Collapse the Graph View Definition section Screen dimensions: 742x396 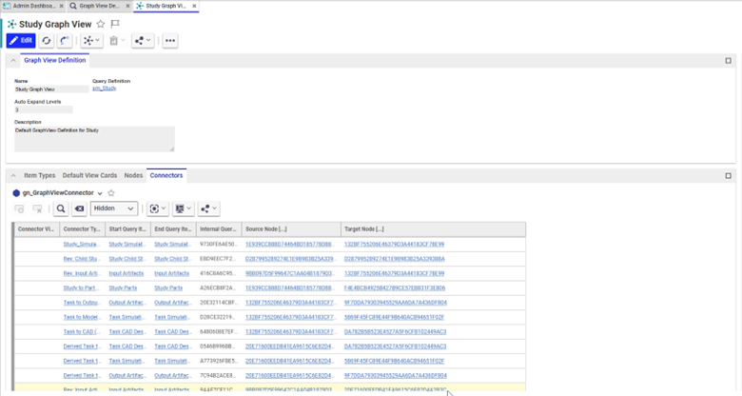click(13, 61)
